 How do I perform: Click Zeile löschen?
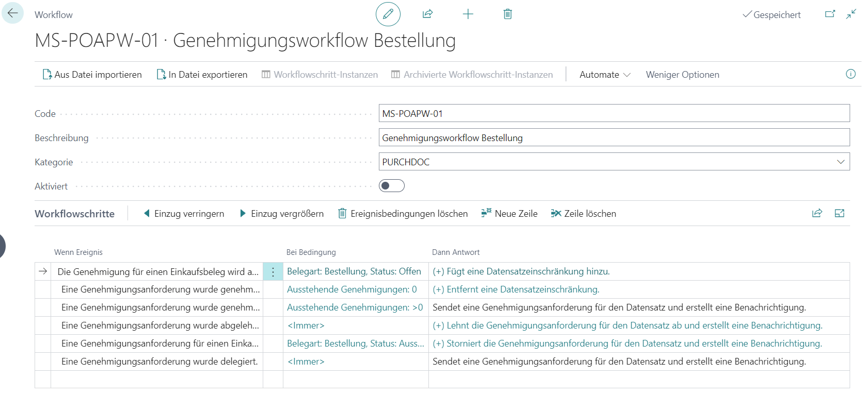point(583,214)
